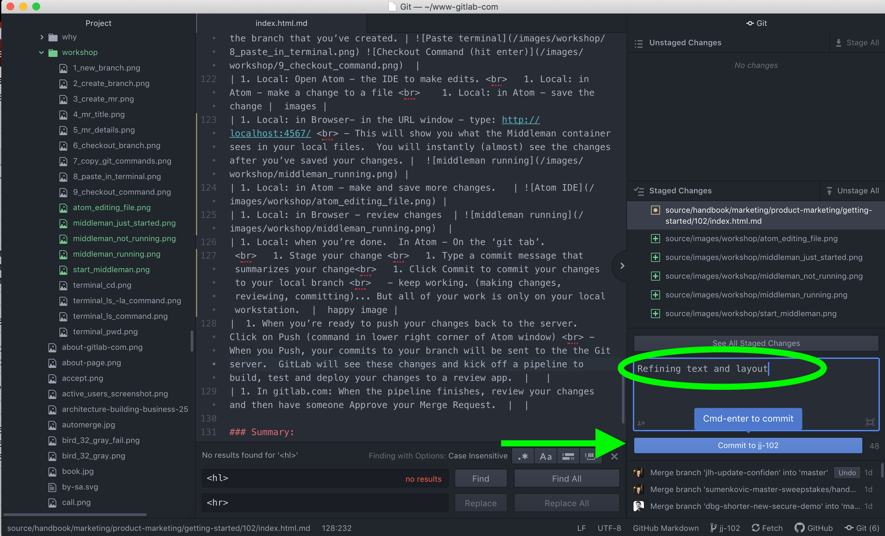Click added icon for middleman_not_running.png staged
Viewport: 885px width, 536px height.
(655, 276)
